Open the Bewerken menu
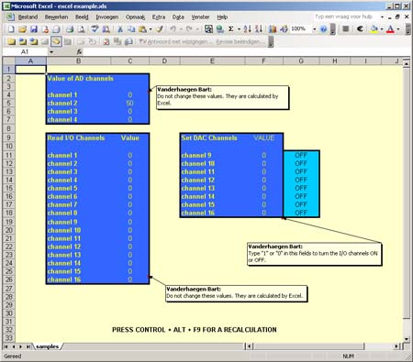The height and width of the screenshot is (362, 413). point(56,17)
